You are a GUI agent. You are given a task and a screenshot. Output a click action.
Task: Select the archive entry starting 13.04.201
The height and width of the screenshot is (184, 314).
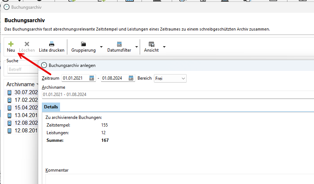click(25, 115)
